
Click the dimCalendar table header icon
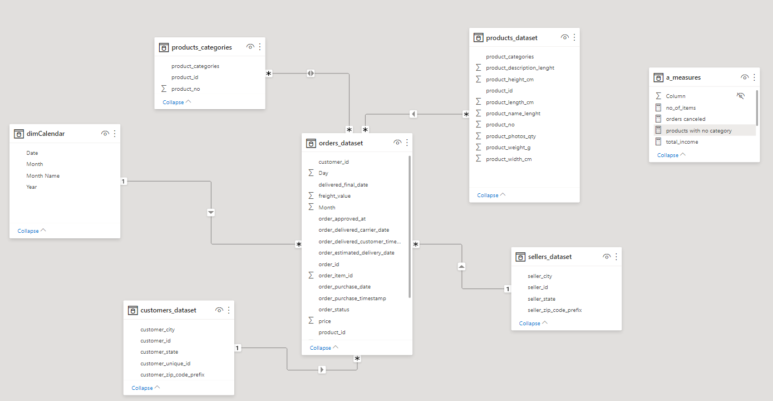click(x=19, y=134)
